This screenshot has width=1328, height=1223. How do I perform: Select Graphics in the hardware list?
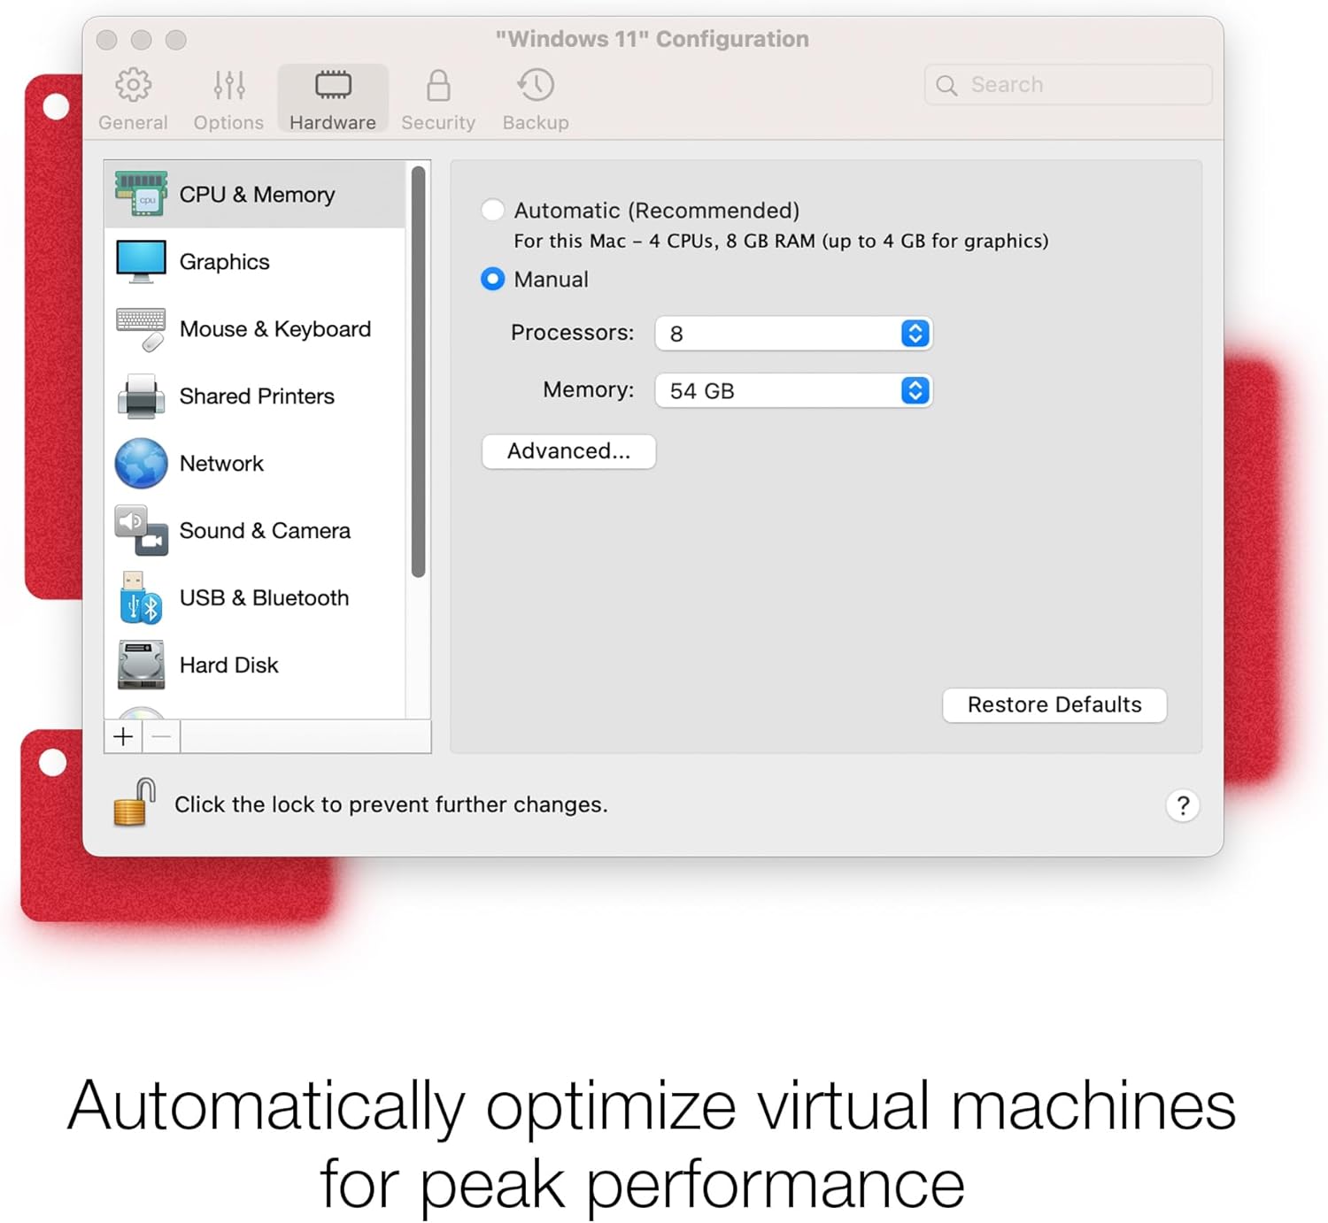coord(255,262)
